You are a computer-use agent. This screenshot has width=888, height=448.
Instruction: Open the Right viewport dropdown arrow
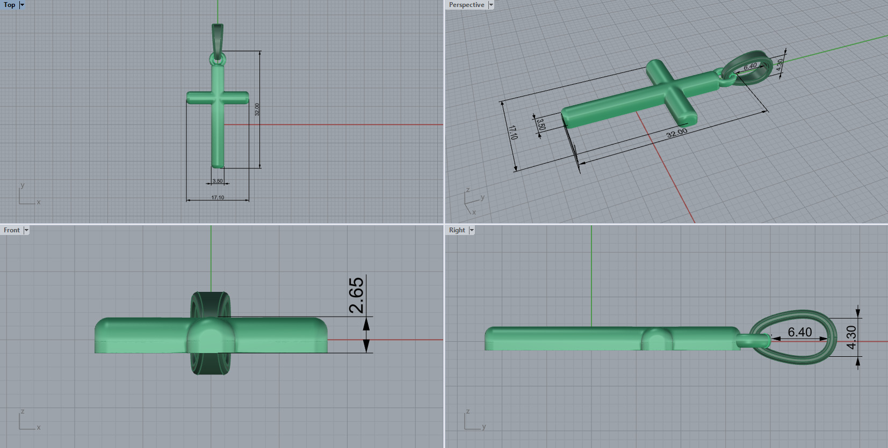click(x=472, y=230)
